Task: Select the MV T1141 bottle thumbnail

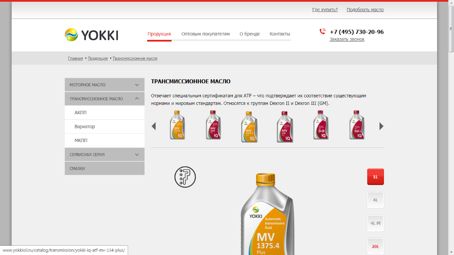Action: click(177, 126)
